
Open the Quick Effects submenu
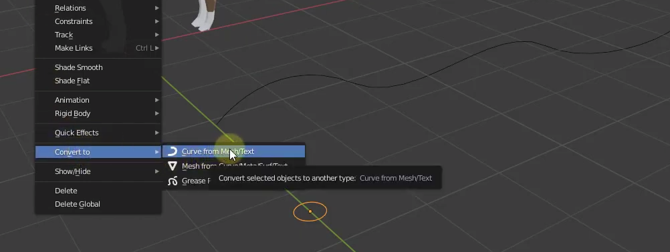[98, 133]
